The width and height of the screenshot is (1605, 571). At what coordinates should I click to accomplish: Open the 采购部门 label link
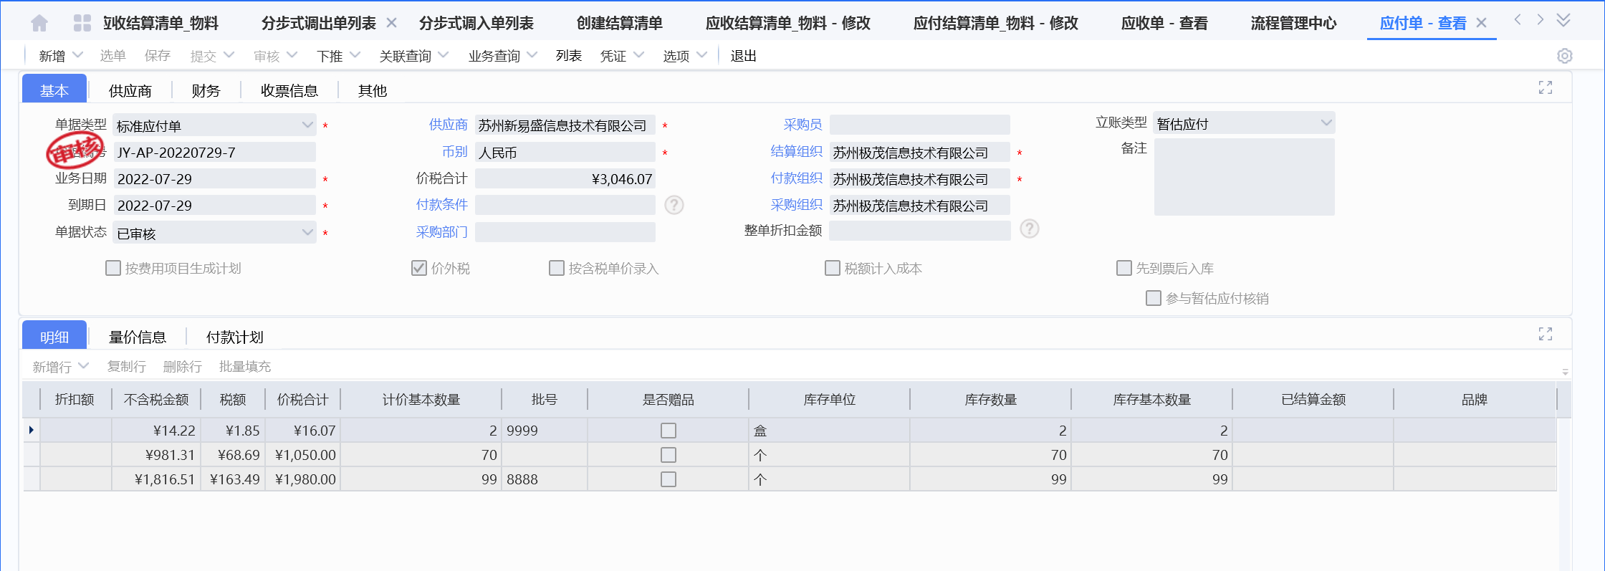coord(442,232)
